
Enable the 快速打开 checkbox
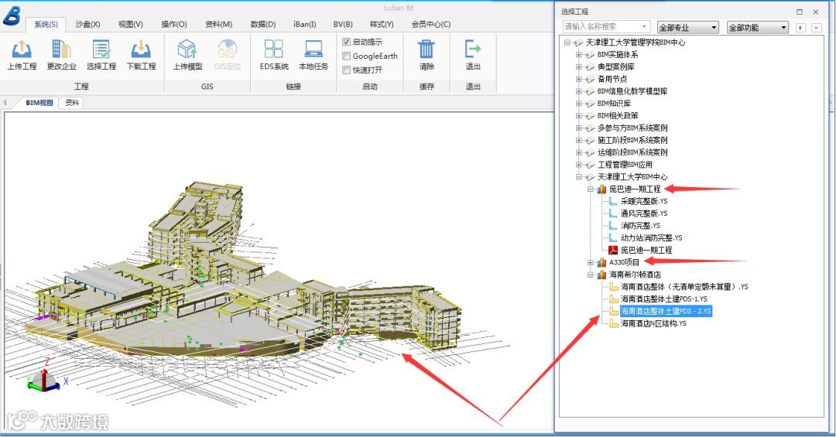point(346,70)
